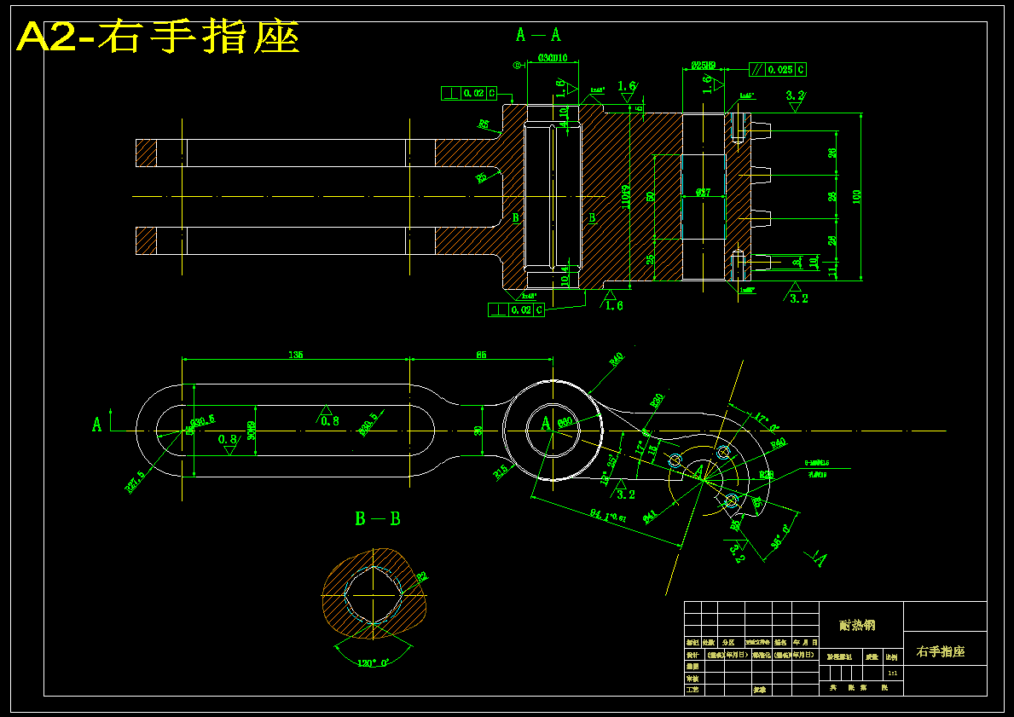Pick the 11 offset dimension
The image size is (1014, 717).
832,272
